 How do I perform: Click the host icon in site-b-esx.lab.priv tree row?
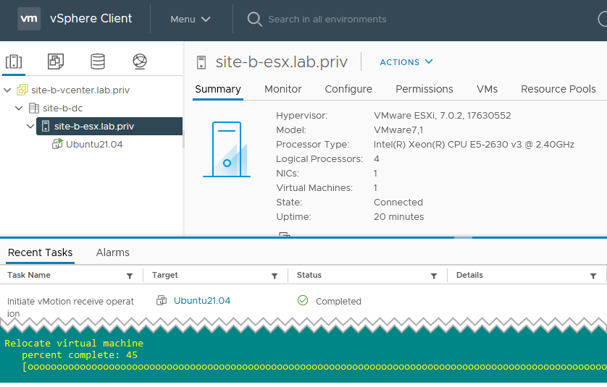[46, 126]
